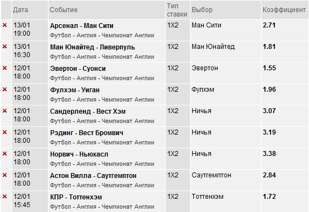Screen dimensions: 309x212
Task: Click the Событие column header
Action: pos(63,10)
